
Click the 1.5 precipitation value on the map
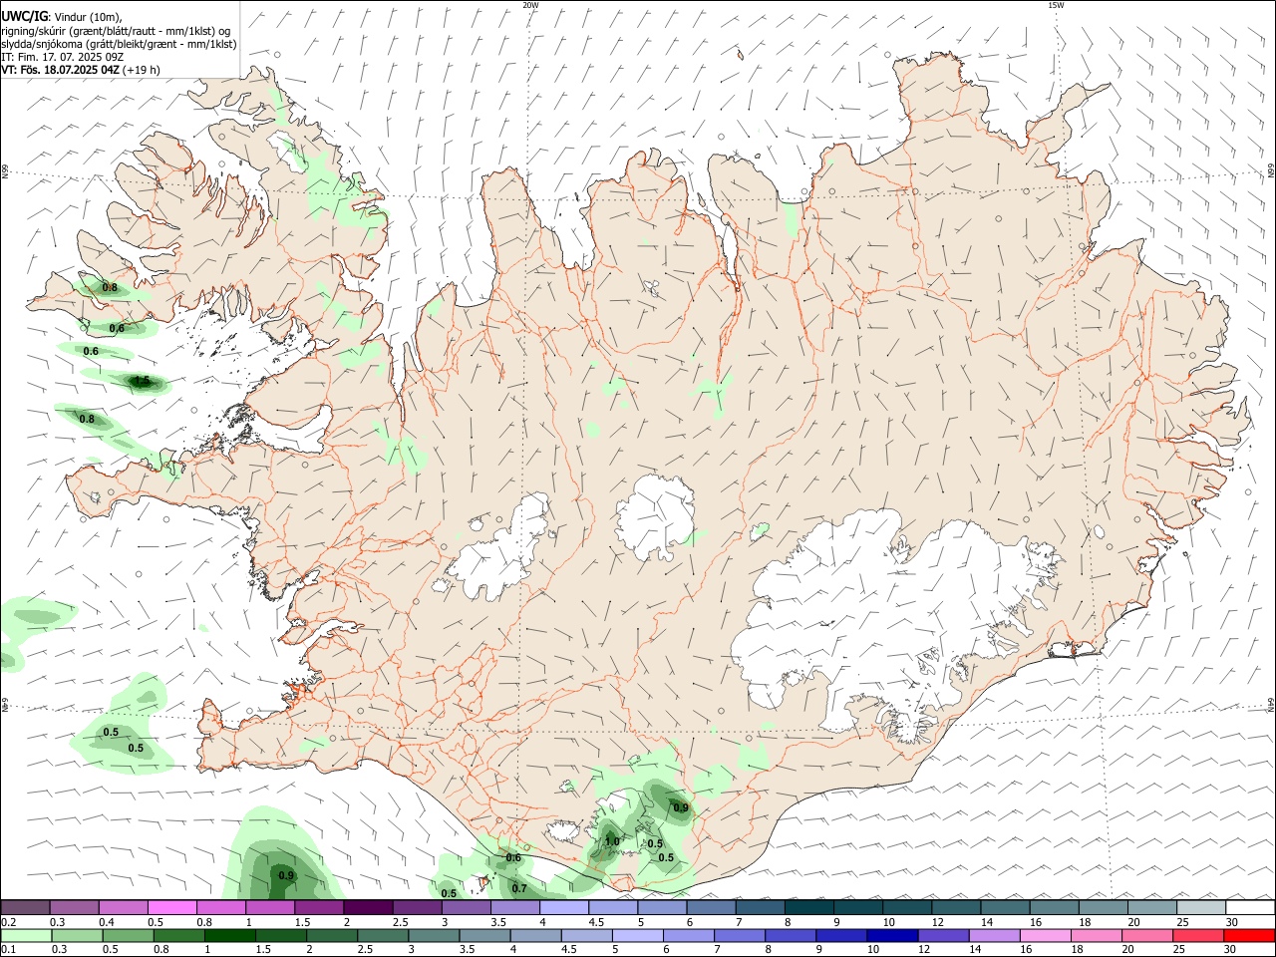pyautogui.click(x=142, y=381)
